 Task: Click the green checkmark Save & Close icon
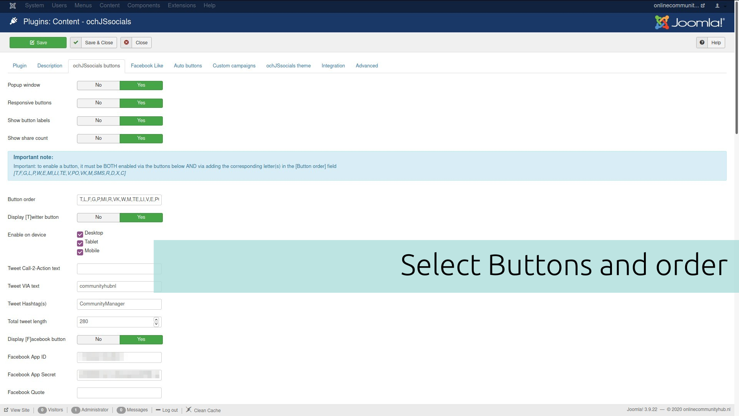pos(76,43)
